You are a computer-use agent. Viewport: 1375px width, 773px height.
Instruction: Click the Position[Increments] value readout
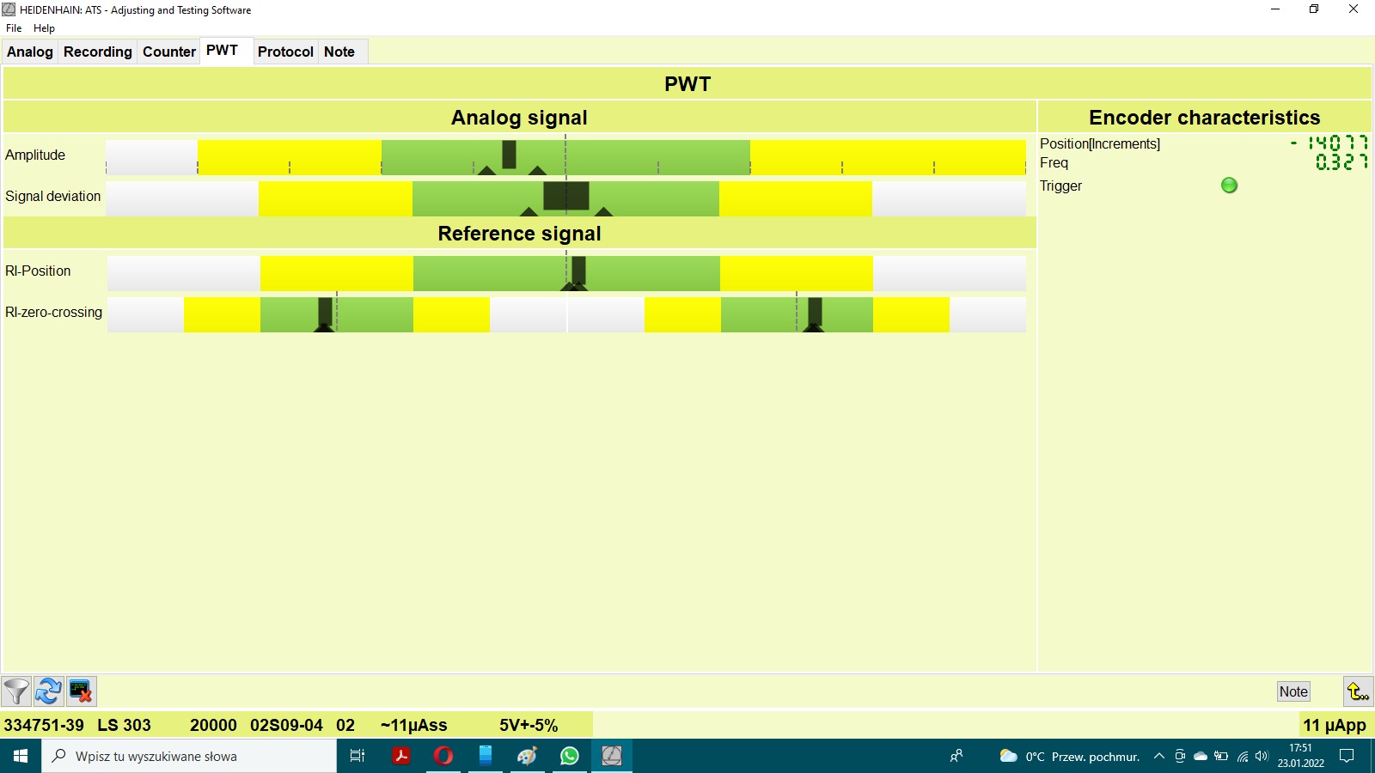click(1329, 143)
